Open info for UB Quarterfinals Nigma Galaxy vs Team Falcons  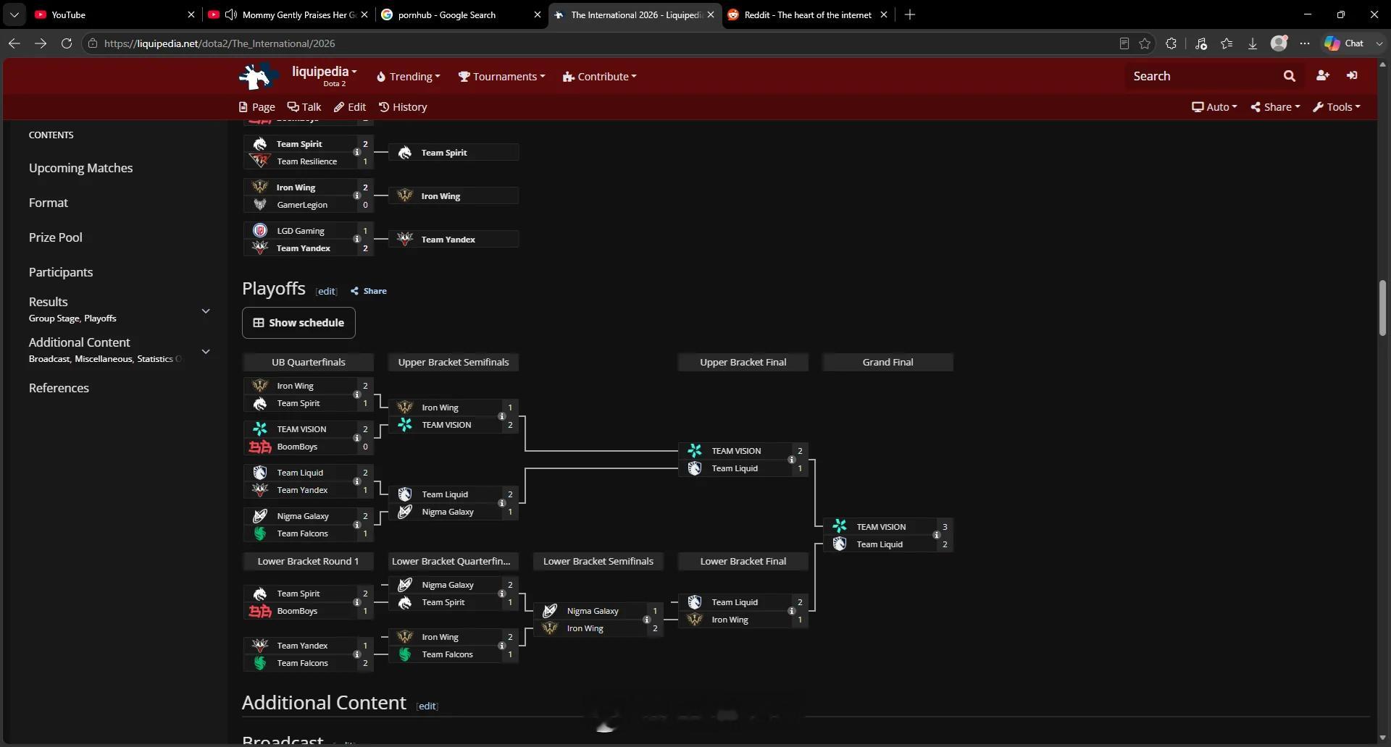[356, 525]
